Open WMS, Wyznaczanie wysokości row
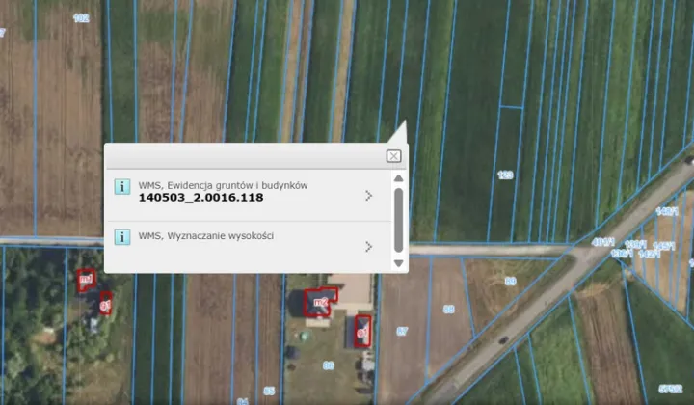Viewport: 694px width, 405px height. pyautogui.click(x=249, y=247)
